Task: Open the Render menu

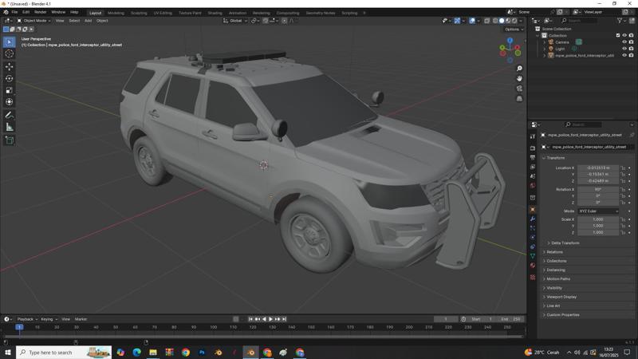Action: pos(41,12)
